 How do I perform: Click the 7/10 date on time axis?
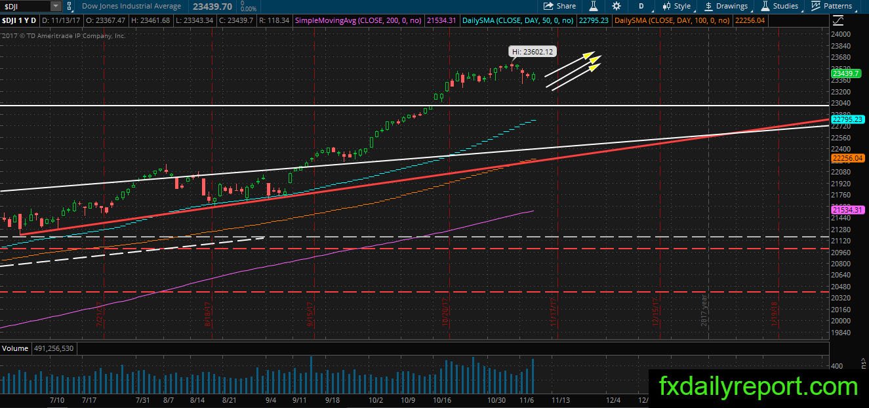click(x=56, y=399)
